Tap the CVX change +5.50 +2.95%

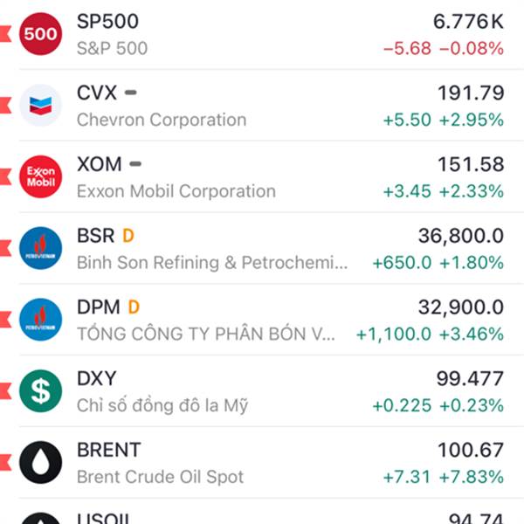point(443,120)
